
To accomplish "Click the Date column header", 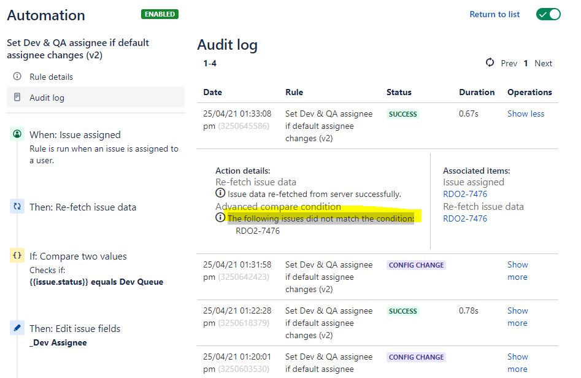I will (x=212, y=92).
